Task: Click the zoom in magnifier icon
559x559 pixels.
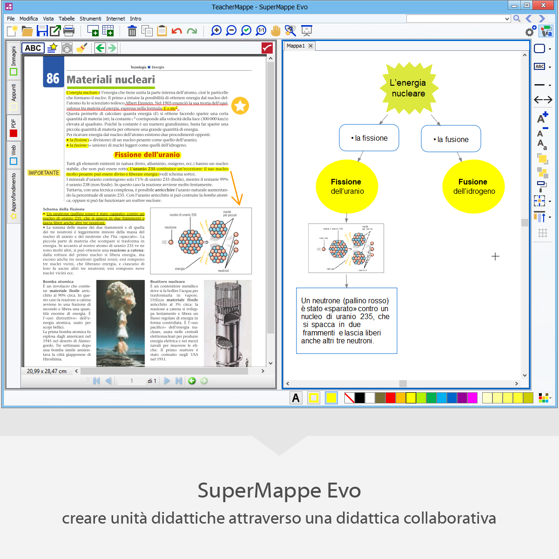Action: pos(216,31)
